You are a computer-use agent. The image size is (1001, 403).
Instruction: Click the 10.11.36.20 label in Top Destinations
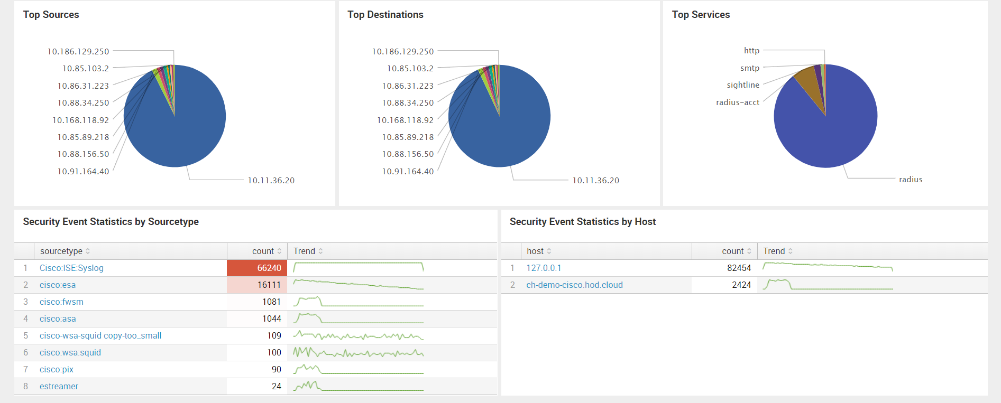596,181
